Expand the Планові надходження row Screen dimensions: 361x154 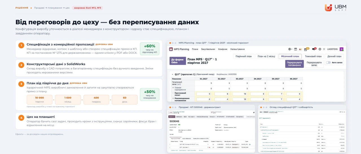(x=173, y=88)
